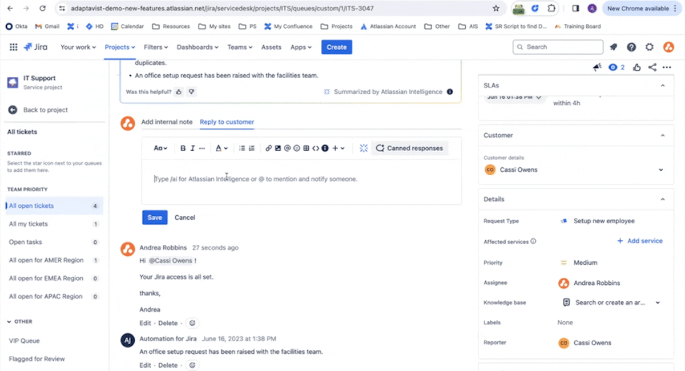Show Atlassian Intelligence summary info icon
The height and width of the screenshot is (371, 685).
(450, 91)
